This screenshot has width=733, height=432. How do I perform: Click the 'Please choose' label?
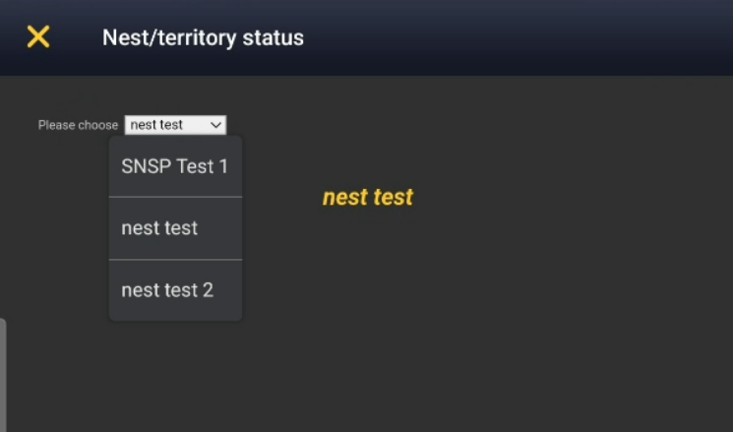[78, 125]
